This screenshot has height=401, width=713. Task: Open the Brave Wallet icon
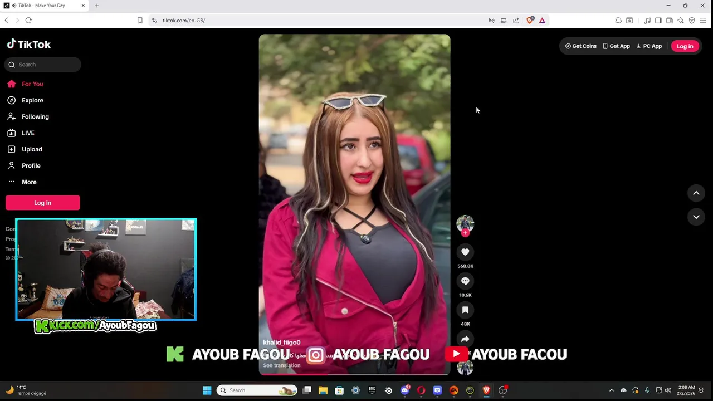[669, 21]
